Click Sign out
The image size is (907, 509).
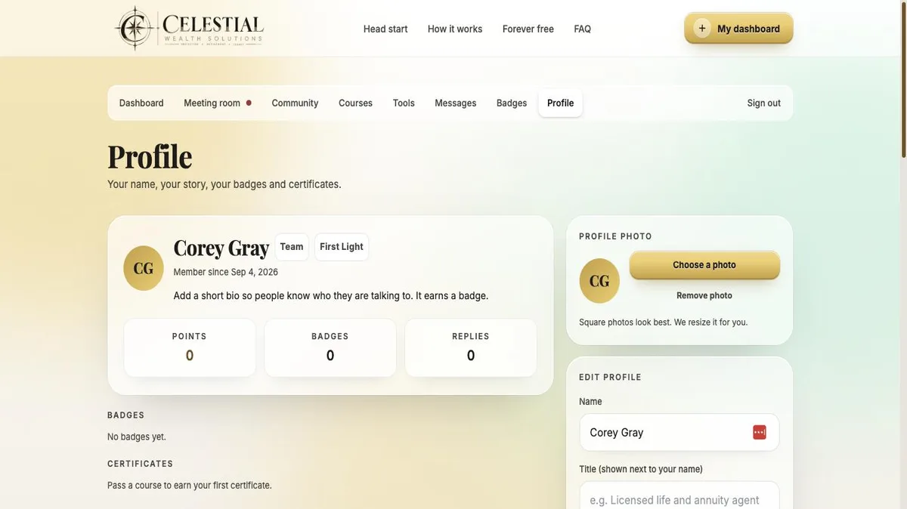[764, 103]
